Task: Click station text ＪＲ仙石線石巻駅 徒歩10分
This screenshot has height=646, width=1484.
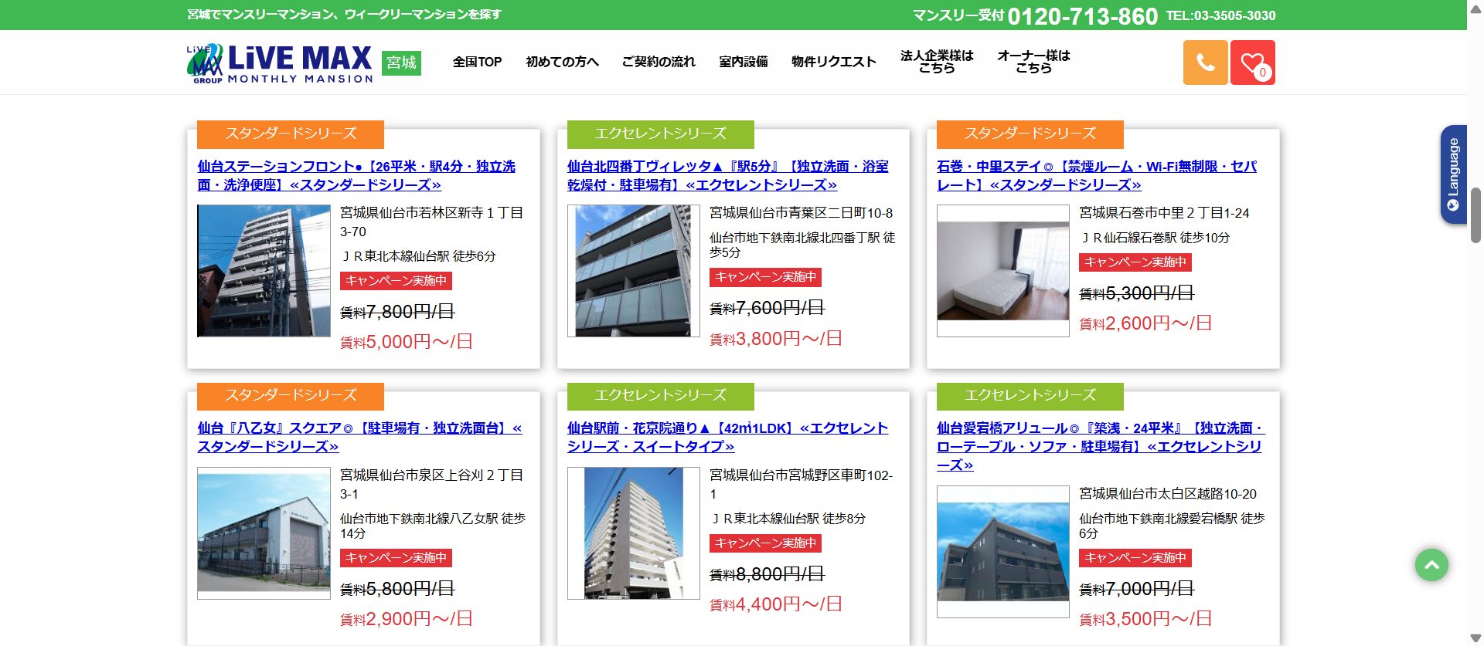Action: (1155, 238)
